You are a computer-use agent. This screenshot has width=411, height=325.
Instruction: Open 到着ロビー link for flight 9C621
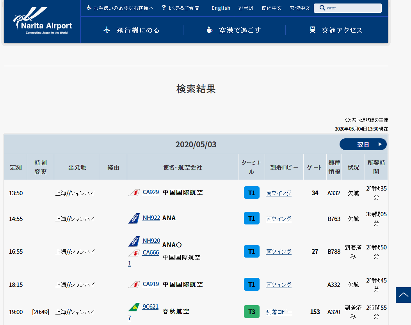[279, 312]
